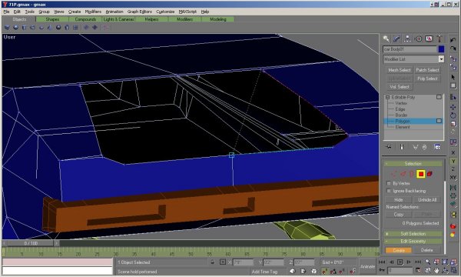Switch to the Lights & Cameras tab
Image resolution: width=461 pixels, height=277 pixels.
118,19
